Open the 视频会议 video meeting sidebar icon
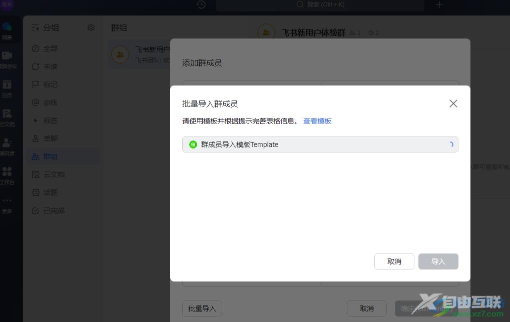Screen dimensions: 510x322 pyautogui.click(x=7, y=60)
